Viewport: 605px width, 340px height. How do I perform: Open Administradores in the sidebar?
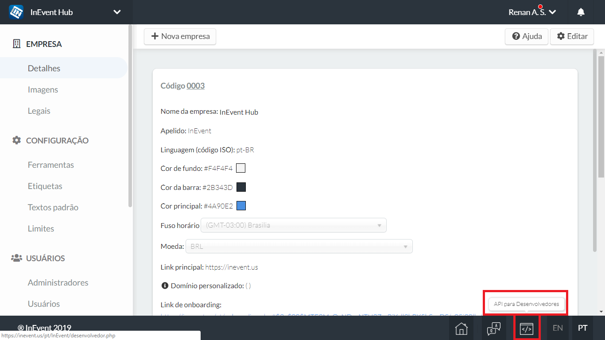pyautogui.click(x=58, y=282)
